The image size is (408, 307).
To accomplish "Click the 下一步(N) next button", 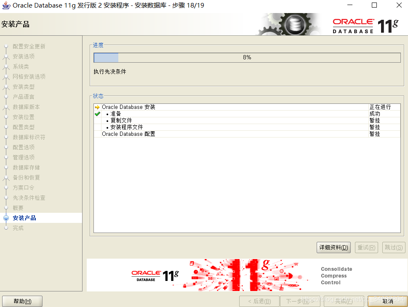I will (300, 301).
